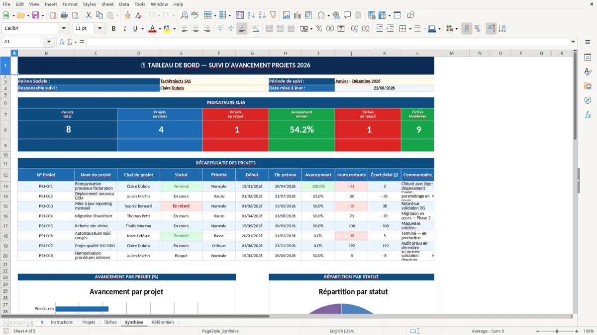This screenshot has height=335, width=597.
Task: Toggle Center Horizontally alignment
Action: point(196,29)
